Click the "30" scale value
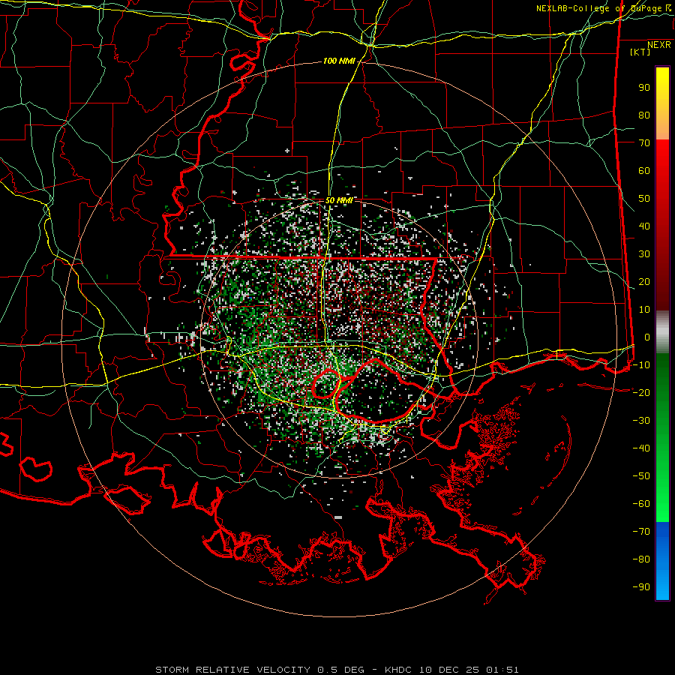The height and width of the screenshot is (675, 675). tap(644, 254)
